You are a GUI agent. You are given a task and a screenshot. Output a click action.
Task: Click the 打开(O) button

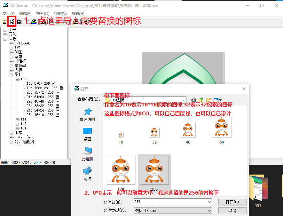tap(232, 202)
